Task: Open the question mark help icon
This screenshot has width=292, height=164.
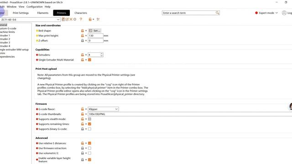Action: (x=81, y=19)
